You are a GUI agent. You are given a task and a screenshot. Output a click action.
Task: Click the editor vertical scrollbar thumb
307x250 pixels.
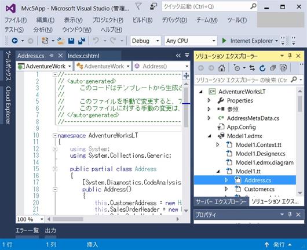click(x=186, y=107)
